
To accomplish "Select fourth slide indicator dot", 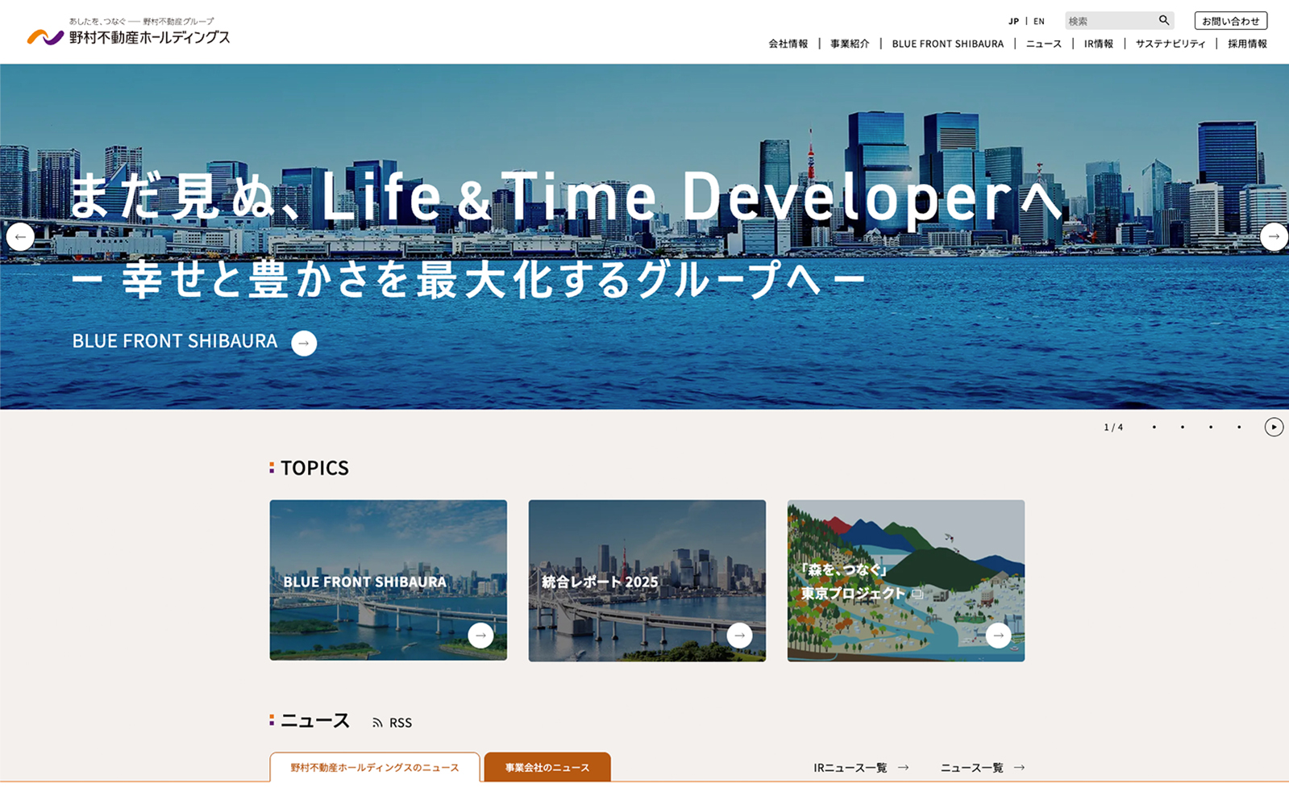I will point(1239,428).
